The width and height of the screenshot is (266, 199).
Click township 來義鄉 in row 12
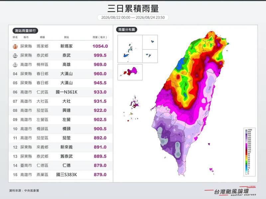coord(43,147)
